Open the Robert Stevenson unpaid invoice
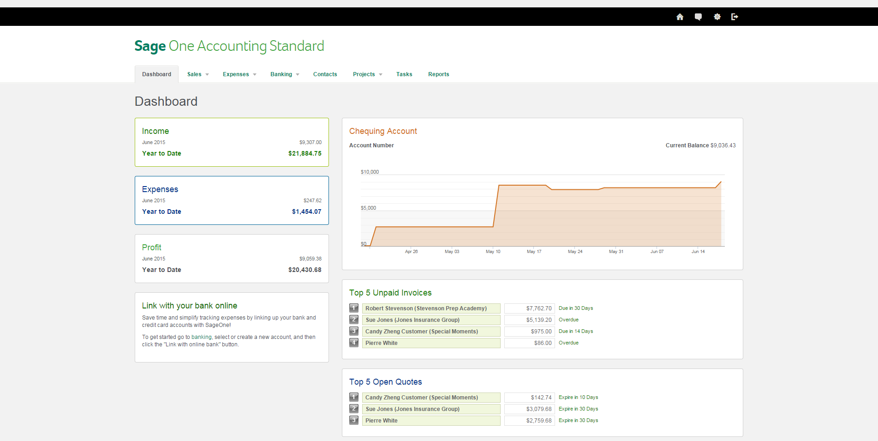 pyautogui.click(x=430, y=308)
